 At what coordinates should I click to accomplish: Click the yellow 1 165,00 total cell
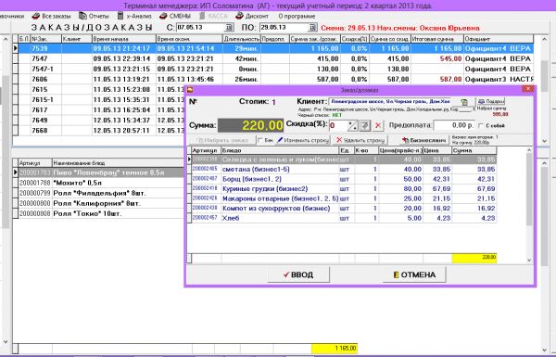[335, 348]
